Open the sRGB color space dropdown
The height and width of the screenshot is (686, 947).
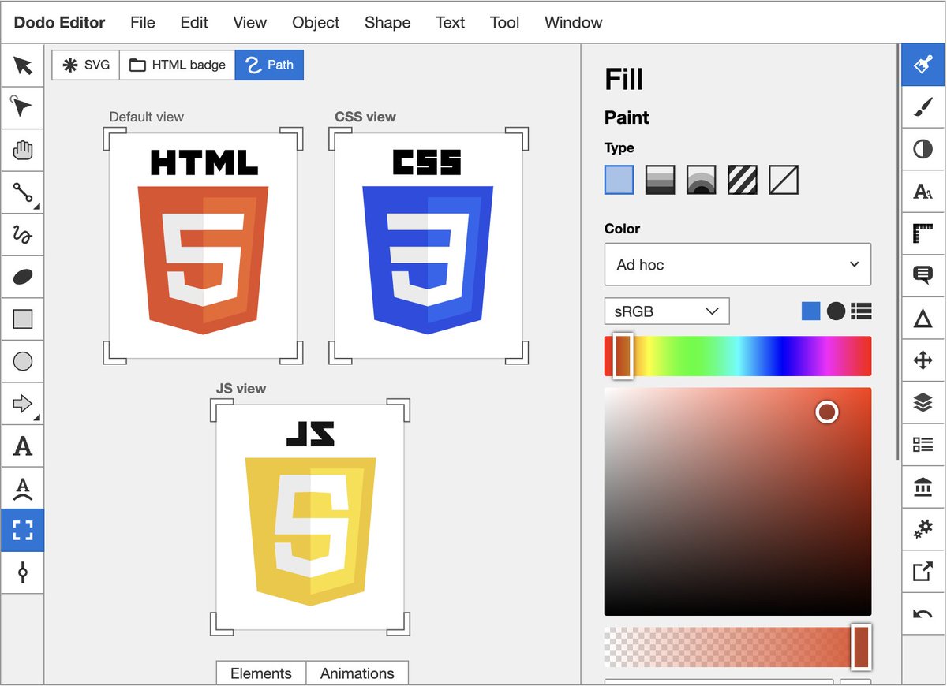[x=667, y=311]
